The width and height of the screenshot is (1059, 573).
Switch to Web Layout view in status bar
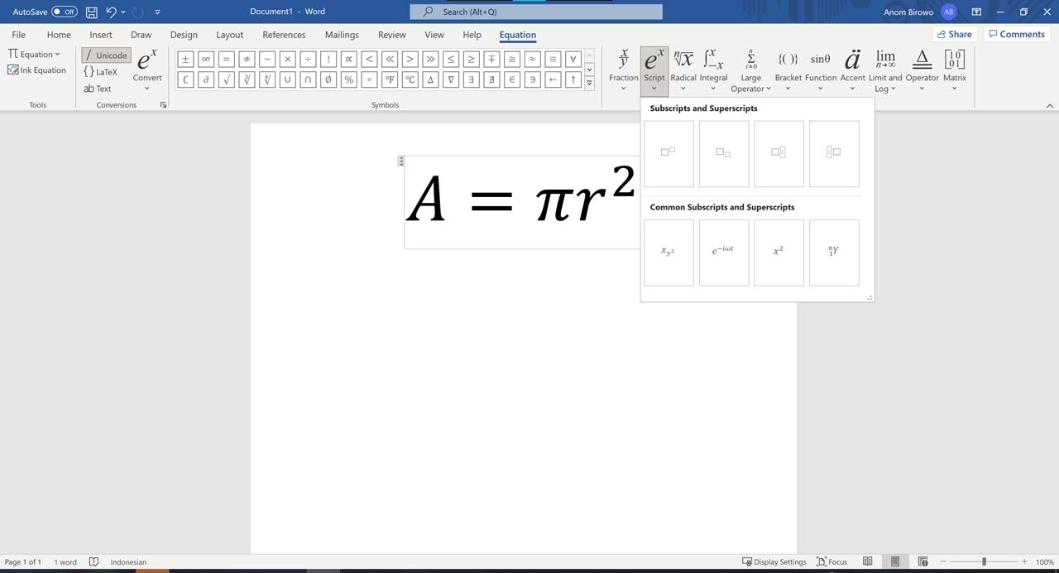point(923,561)
